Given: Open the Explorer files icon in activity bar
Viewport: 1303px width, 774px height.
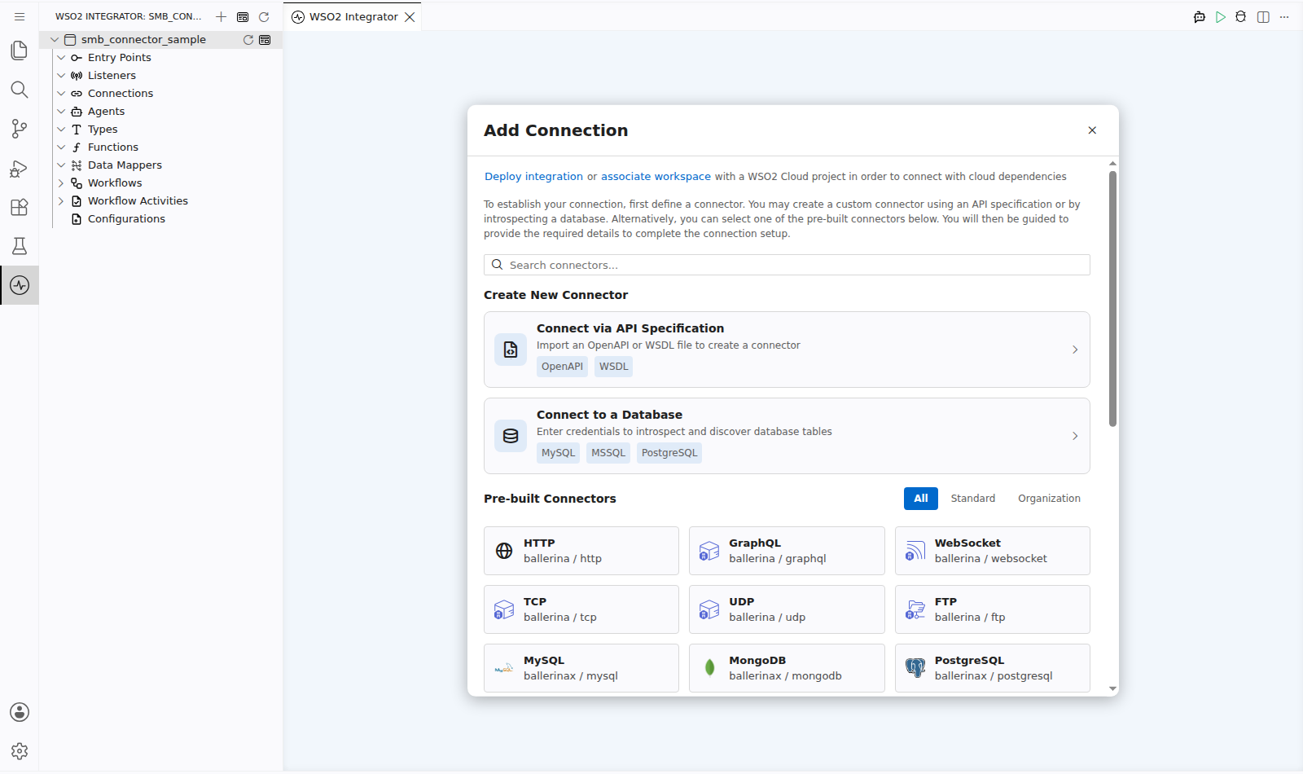Looking at the screenshot, I should pos(20,51).
